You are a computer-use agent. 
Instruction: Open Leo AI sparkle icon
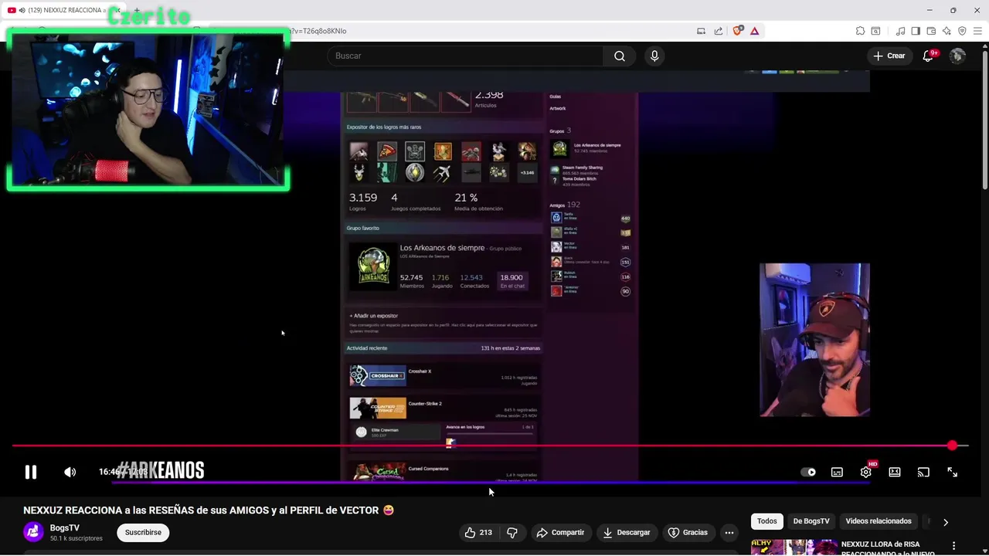[947, 31]
